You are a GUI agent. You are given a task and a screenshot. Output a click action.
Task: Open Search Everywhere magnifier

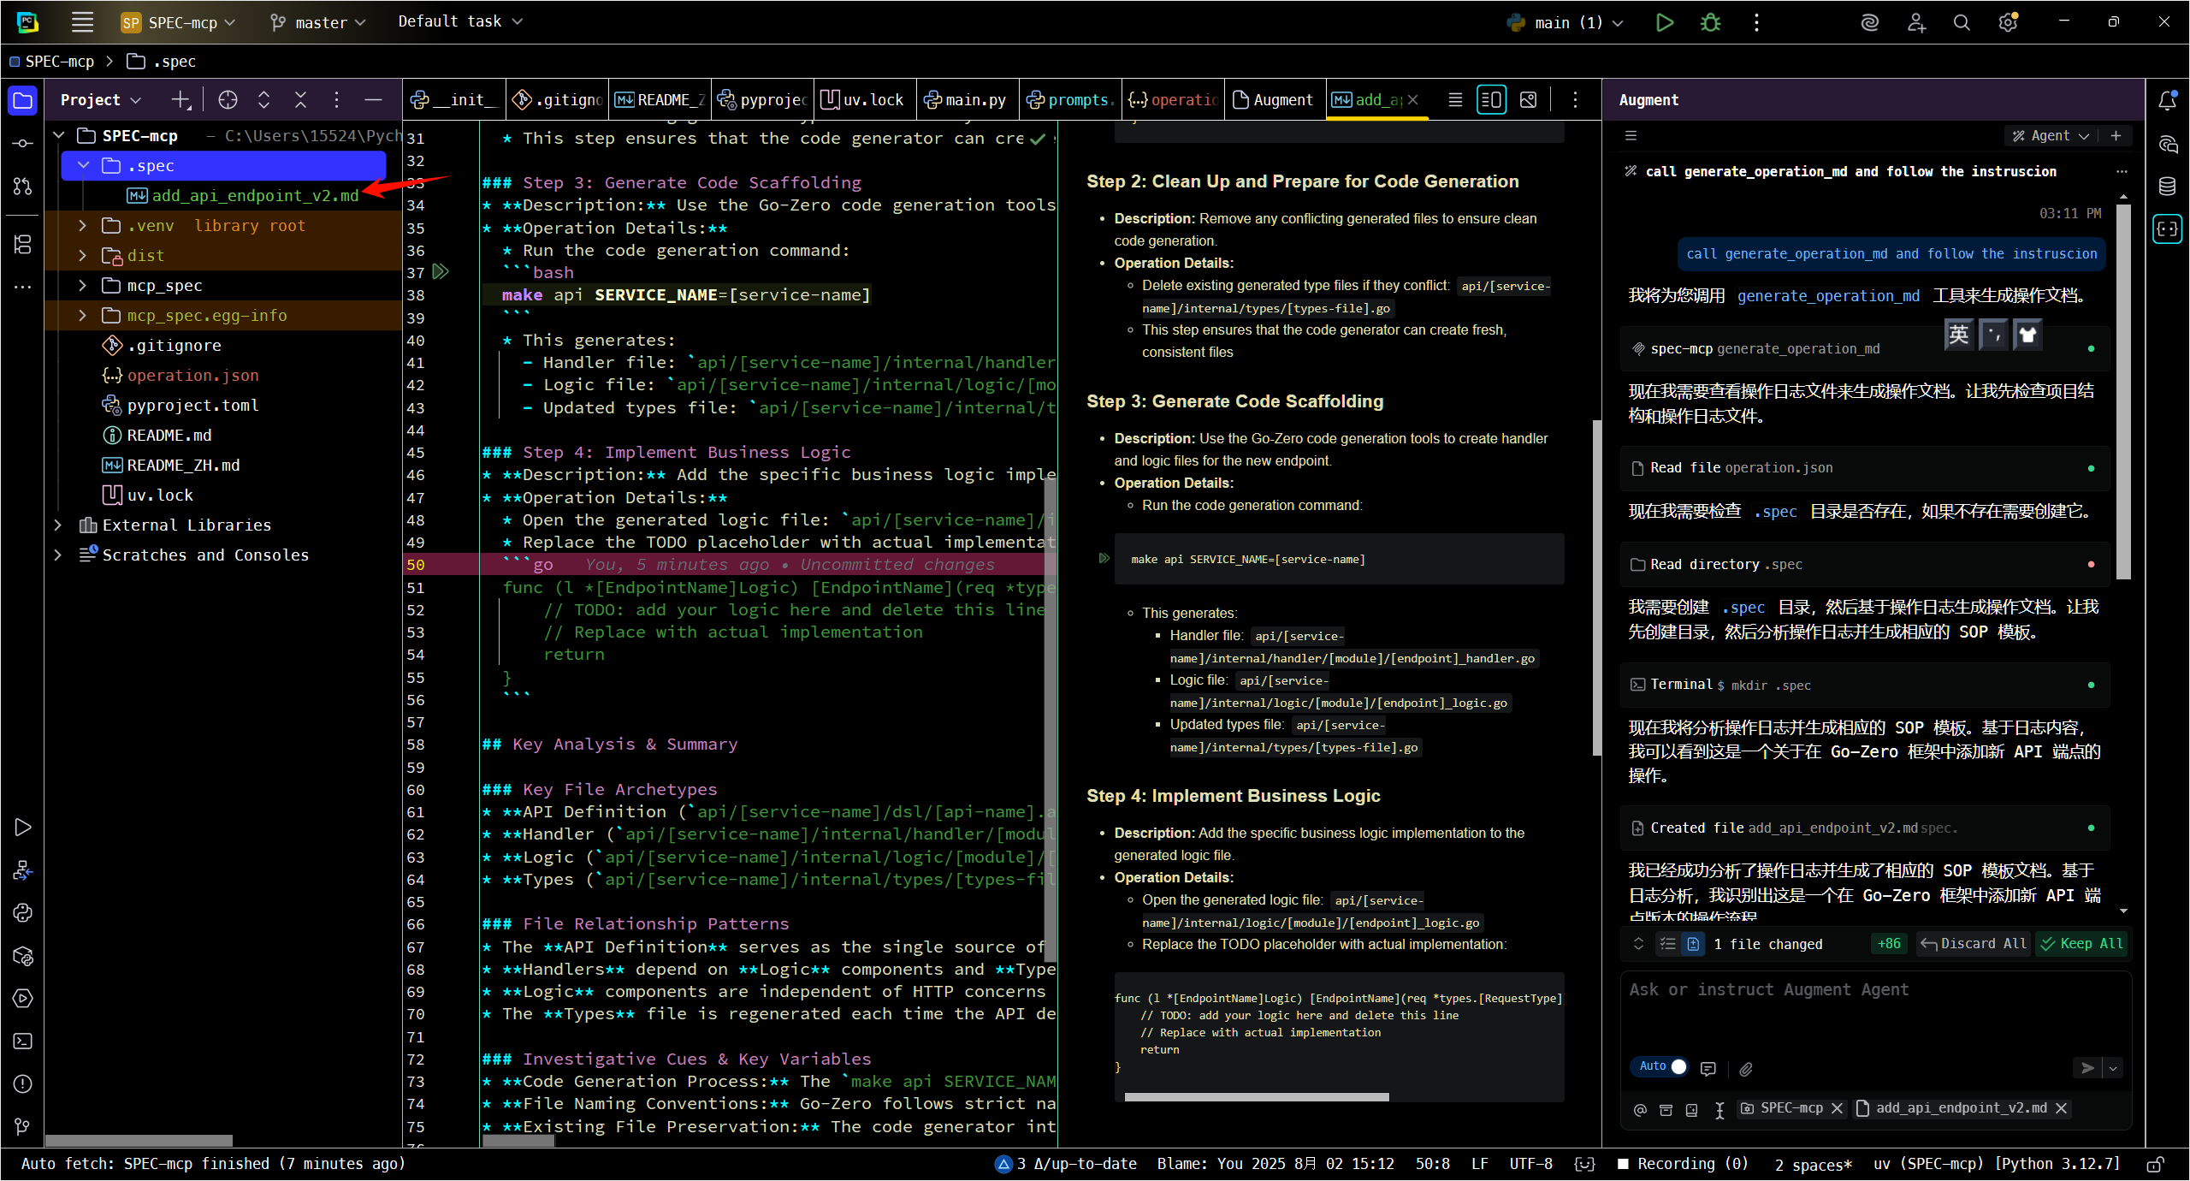click(1962, 22)
